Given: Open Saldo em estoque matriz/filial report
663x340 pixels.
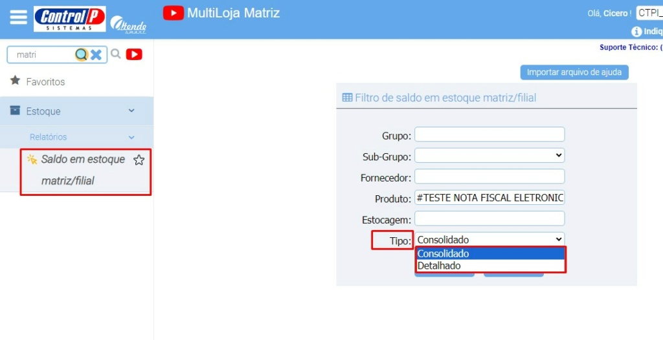Looking at the screenshot, I should [x=83, y=170].
